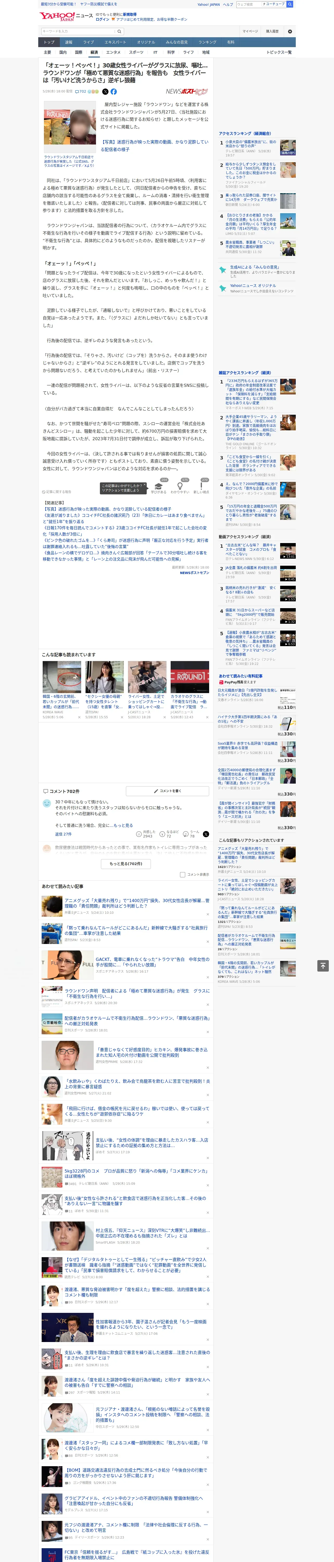Screen dimensions: 334x1562
Task: Open GACKT、電車に乗れなくなった article
Action: pos(152,962)
